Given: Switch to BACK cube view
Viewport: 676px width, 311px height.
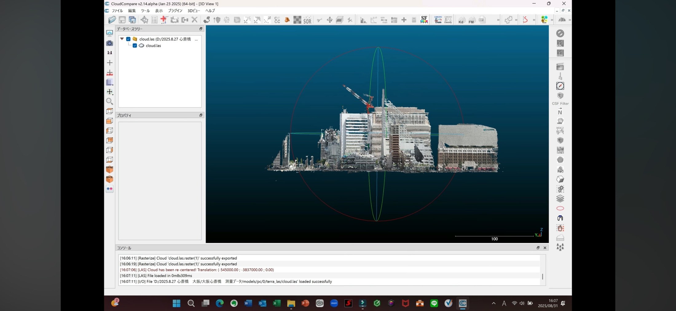Looking at the screenshot, I should coord(110,179).
